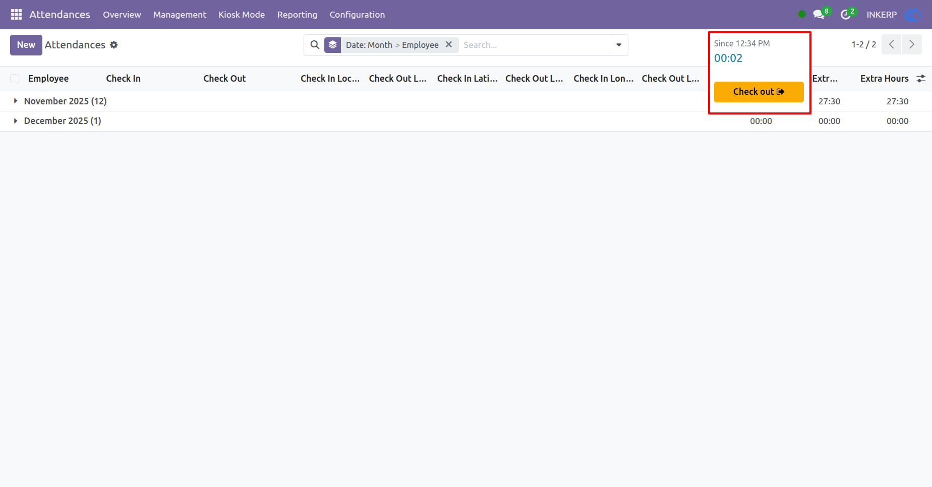Screen dimensions: 932x487
Task: Toggle the select-all records checkbox
Action: click(15, 79)
